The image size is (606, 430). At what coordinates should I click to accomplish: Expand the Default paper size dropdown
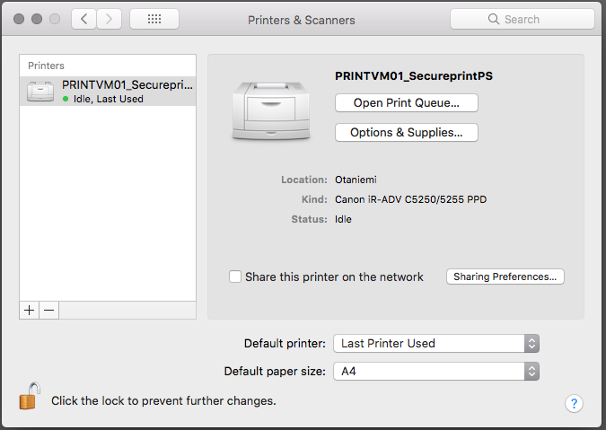436,371
